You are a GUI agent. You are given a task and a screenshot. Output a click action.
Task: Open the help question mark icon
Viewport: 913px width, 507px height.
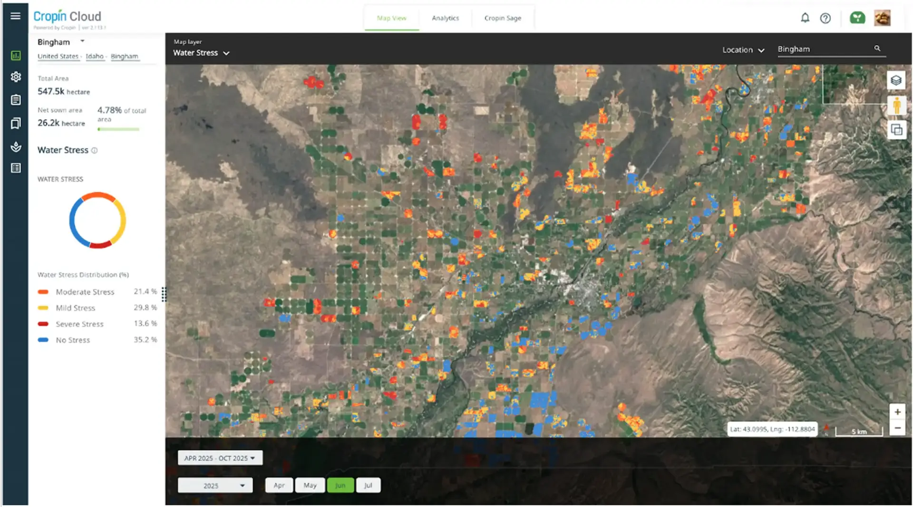coord(825,18)
